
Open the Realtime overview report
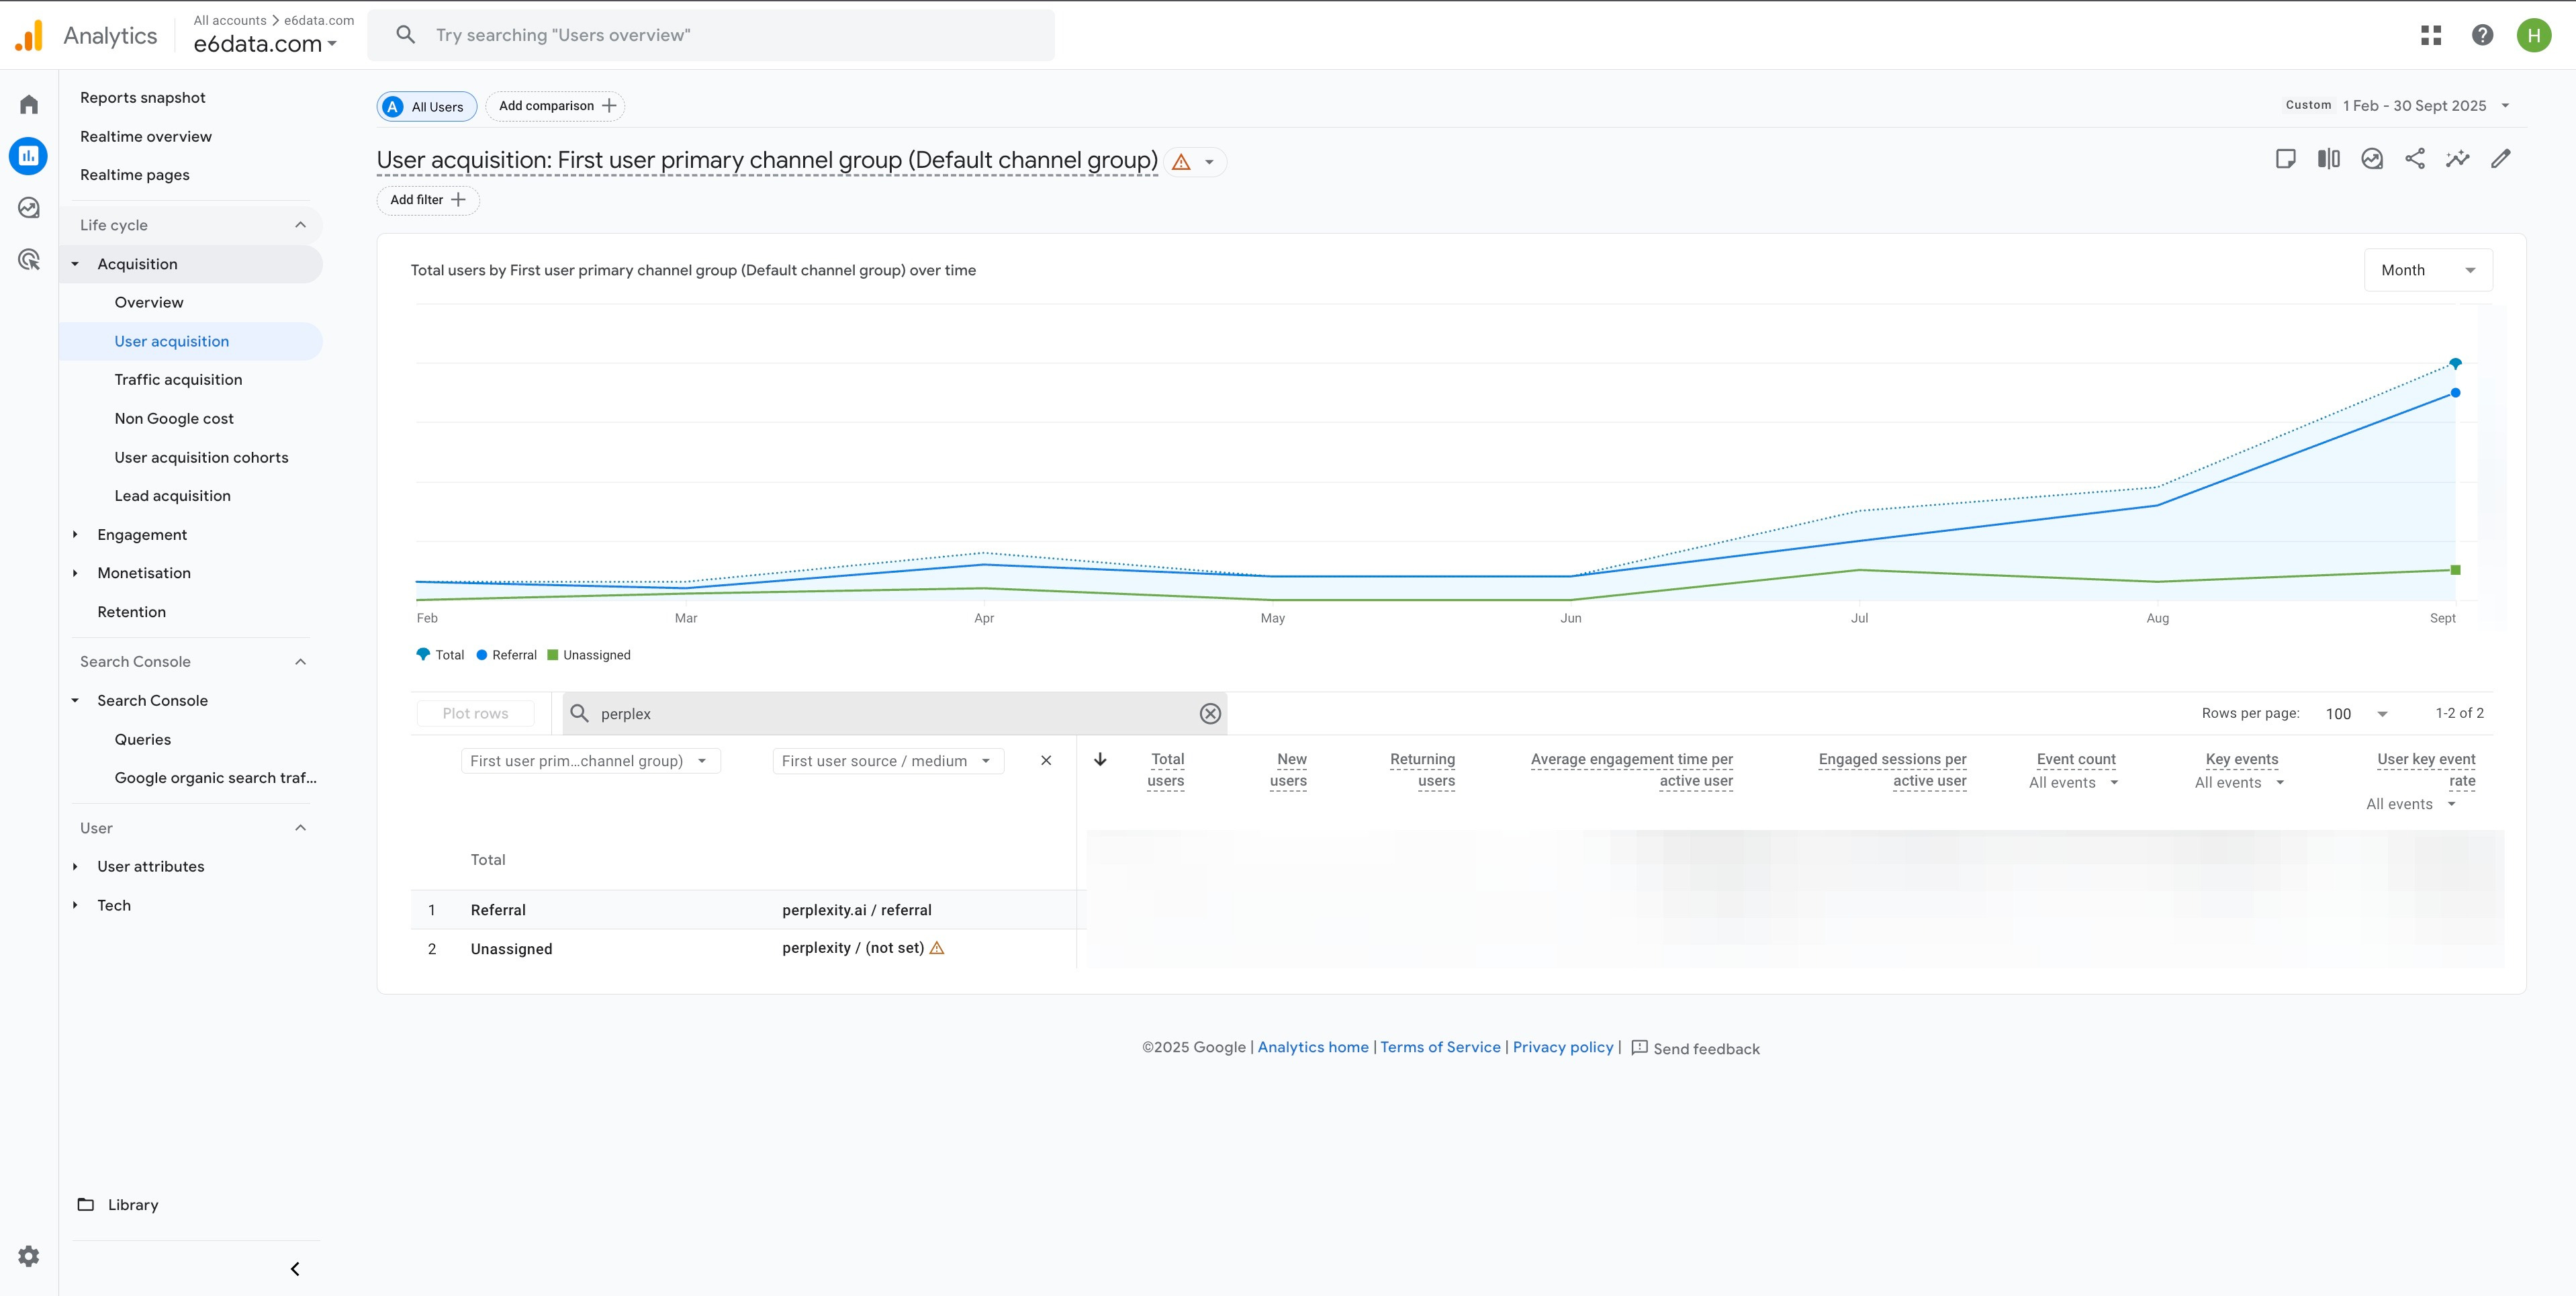pos(146,136)
